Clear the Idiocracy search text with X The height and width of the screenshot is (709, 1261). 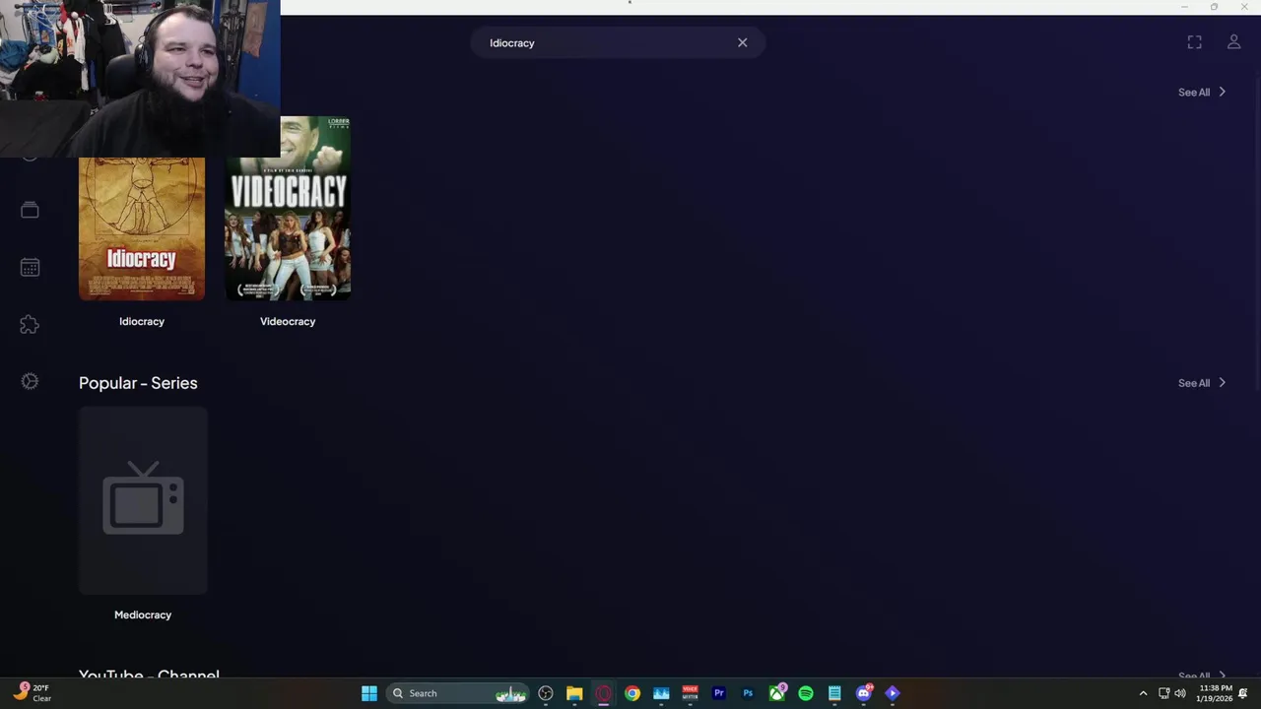point(743,42)
